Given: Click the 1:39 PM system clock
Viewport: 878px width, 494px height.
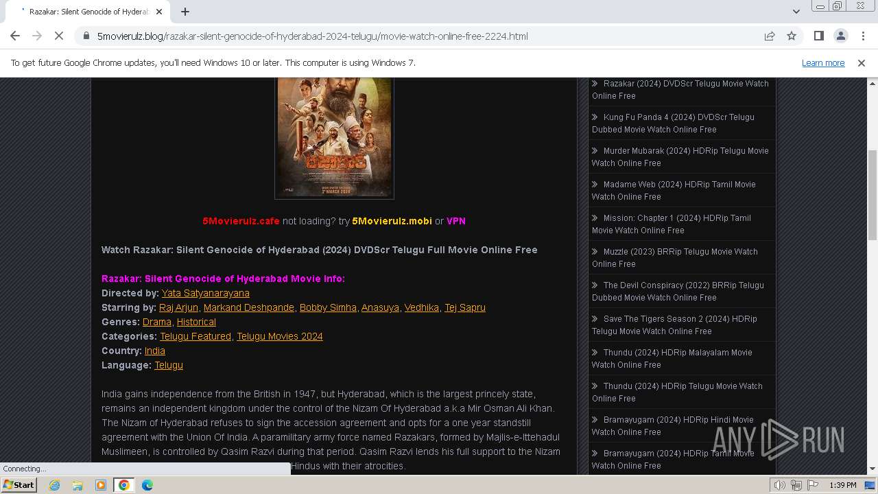Looking at the screenshot, I should (x=842, y=485).
